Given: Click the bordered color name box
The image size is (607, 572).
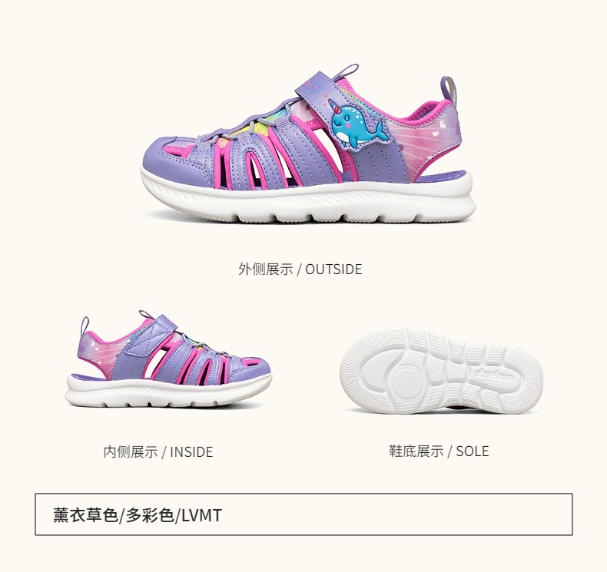Looking at the screenshot, I should (304, 514).
